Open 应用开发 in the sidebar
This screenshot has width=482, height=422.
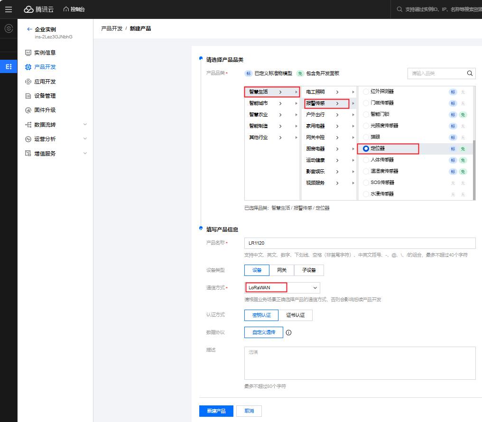(x=45, y=82)
